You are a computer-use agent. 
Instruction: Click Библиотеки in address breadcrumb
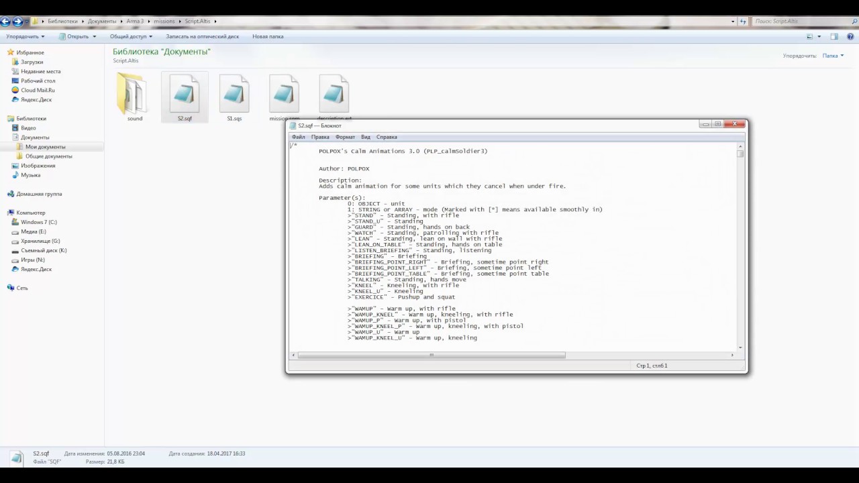(x=62, y=21)
